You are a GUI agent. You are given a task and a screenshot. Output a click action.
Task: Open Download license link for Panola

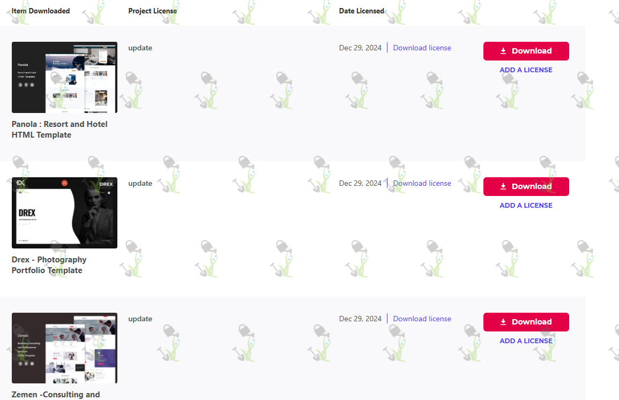(422, 48)
